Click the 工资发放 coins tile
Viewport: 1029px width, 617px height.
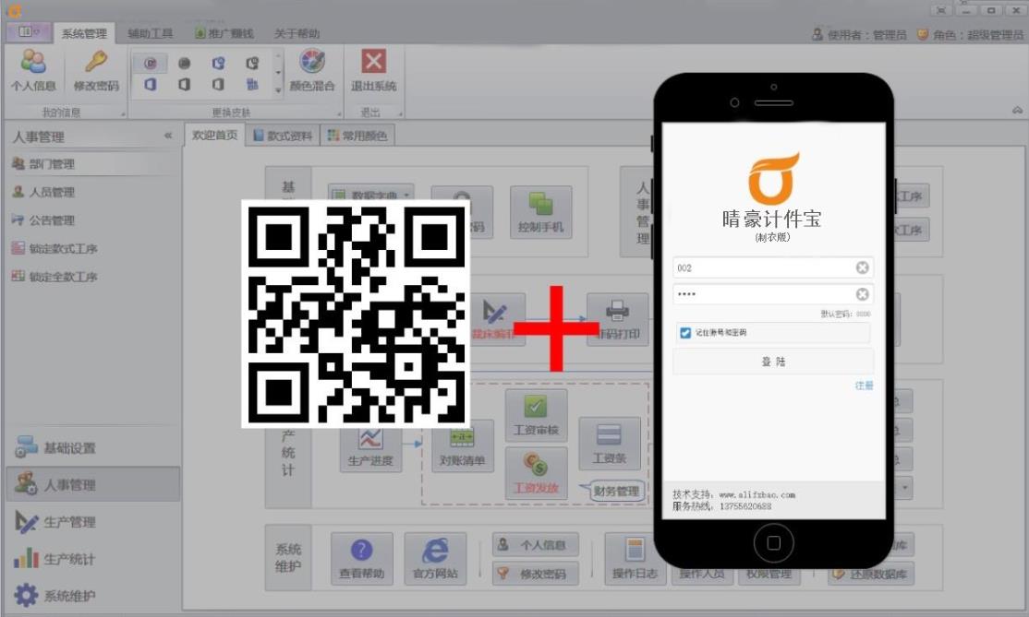(536, 473)
